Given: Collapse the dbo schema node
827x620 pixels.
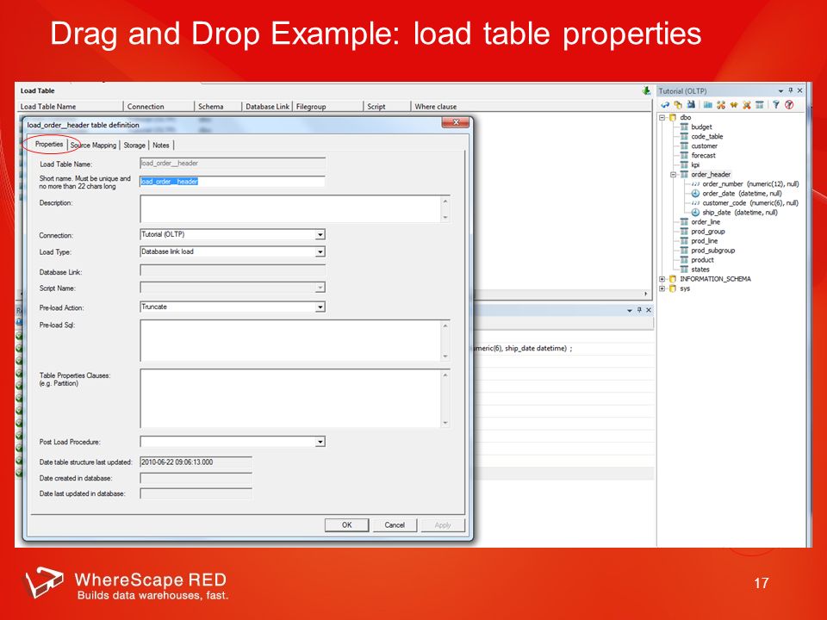Looking at the screenshot, I should (662, 118).
